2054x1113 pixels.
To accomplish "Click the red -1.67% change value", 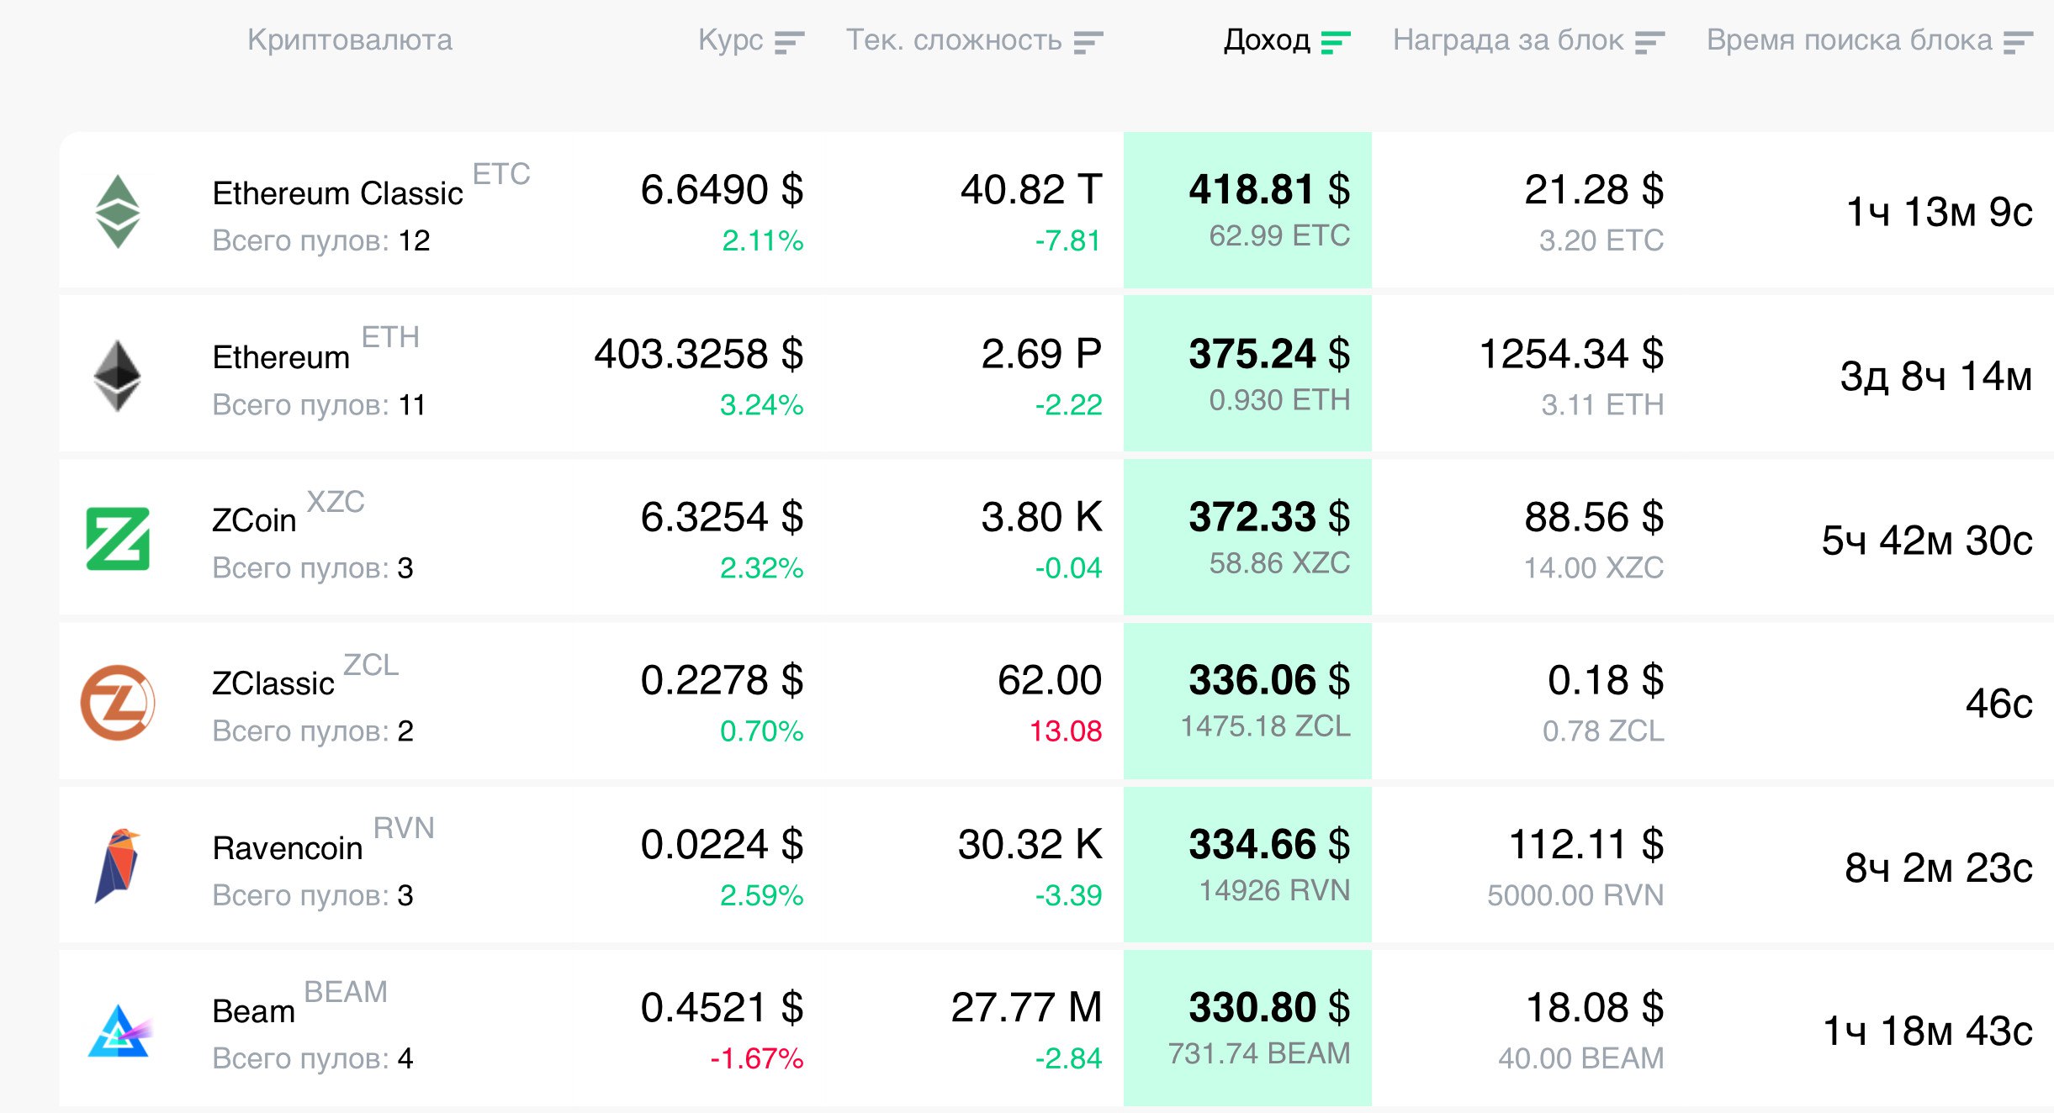I will pyautogui.click(x=757, y=1058).
